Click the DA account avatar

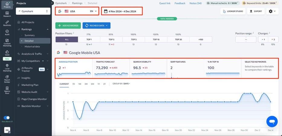7,130
